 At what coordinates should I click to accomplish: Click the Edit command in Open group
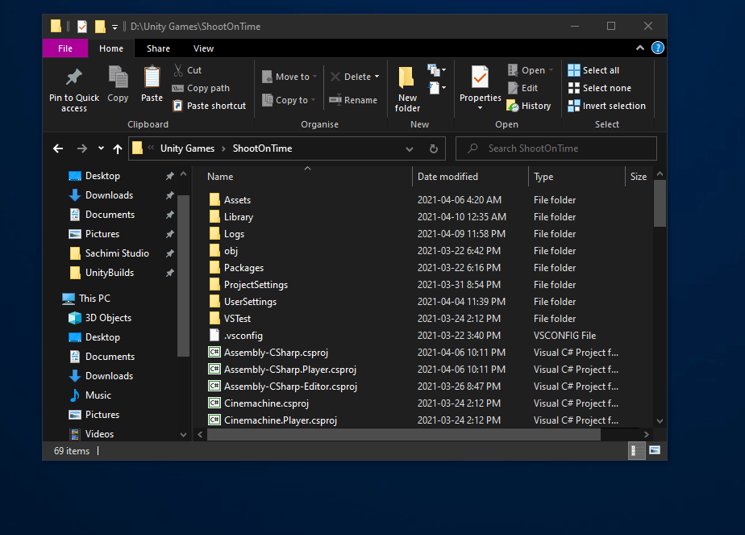click(522, 88)
